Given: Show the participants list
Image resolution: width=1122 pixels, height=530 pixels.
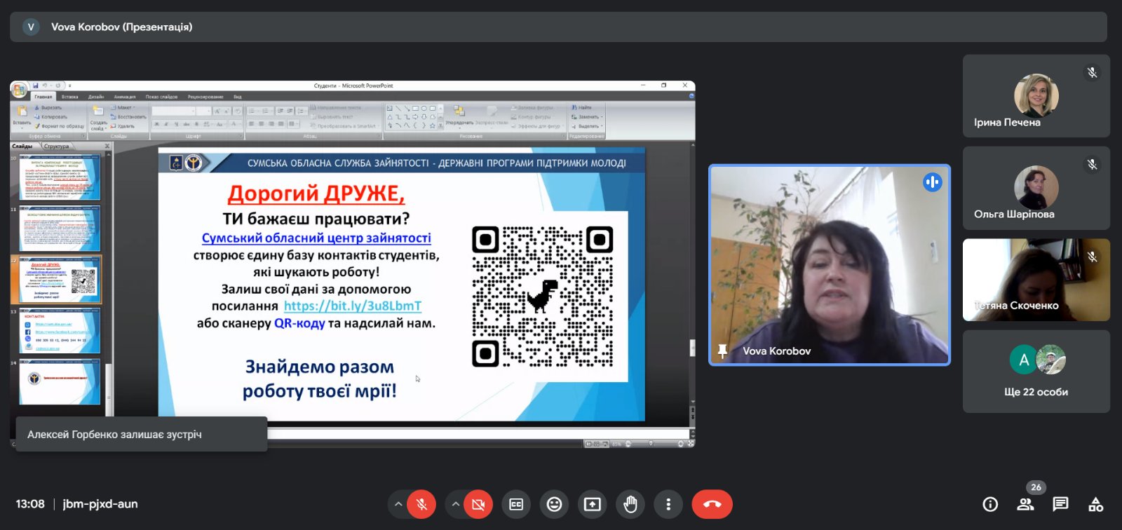Looking at the screenshot, I should 1025,504.
